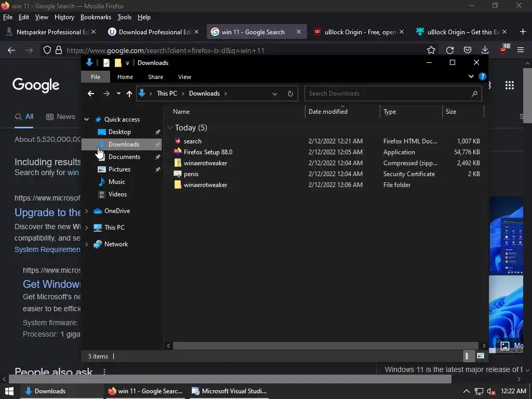Screen dimensions: 532x399
Task: Click New Folder quick access toolbar icon
Action: pyautogui.click(x=118, y=63)
